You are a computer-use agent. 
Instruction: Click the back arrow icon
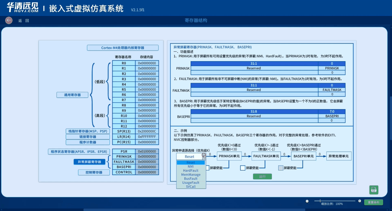point(9,20)
